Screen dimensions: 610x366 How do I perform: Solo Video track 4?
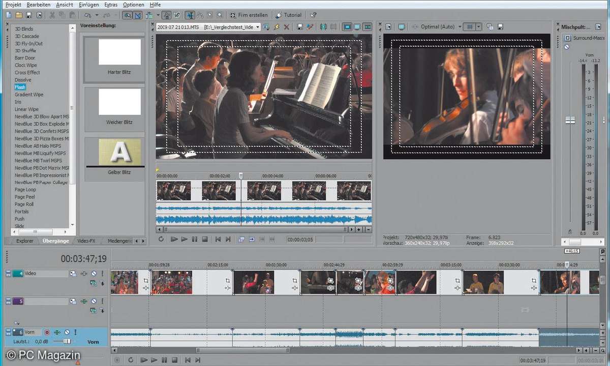(x=102, y=273)
